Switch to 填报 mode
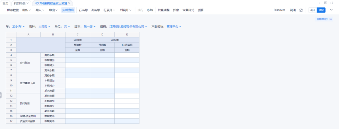The image size is (339, 129). point(321,10)
